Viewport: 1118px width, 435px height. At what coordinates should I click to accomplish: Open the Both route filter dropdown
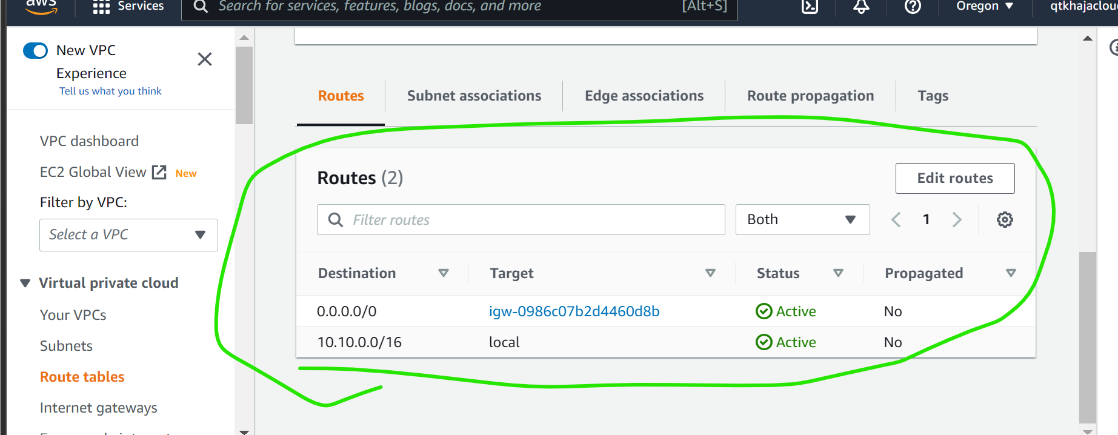coord(803,219)
